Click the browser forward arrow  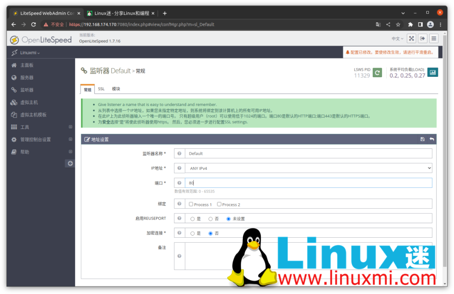pos(24,25)
